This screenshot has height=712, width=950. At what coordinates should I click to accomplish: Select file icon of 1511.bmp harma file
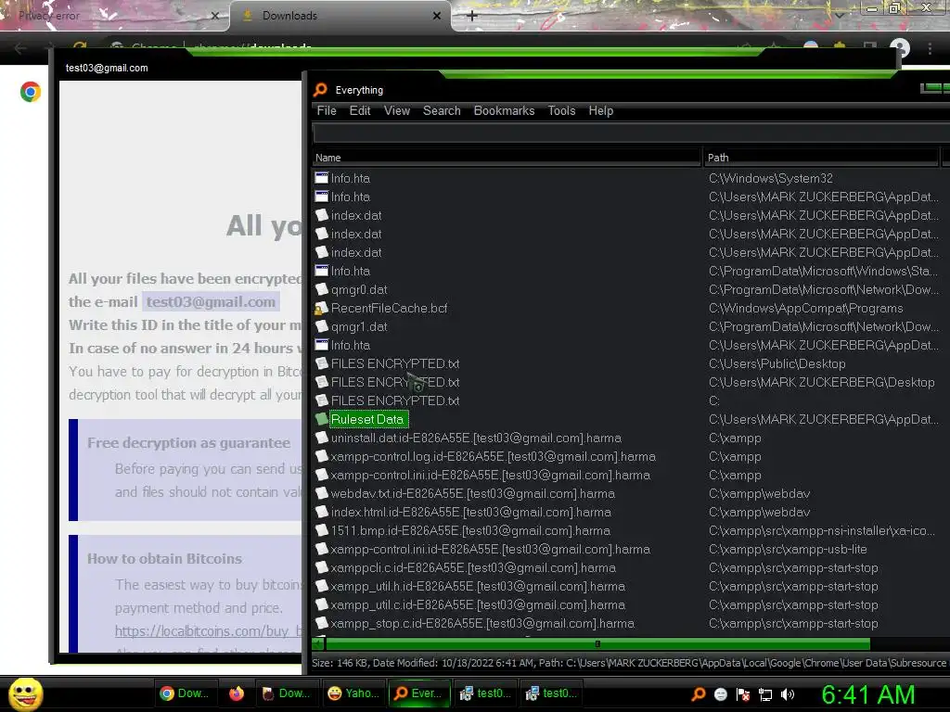click(322, 530)
